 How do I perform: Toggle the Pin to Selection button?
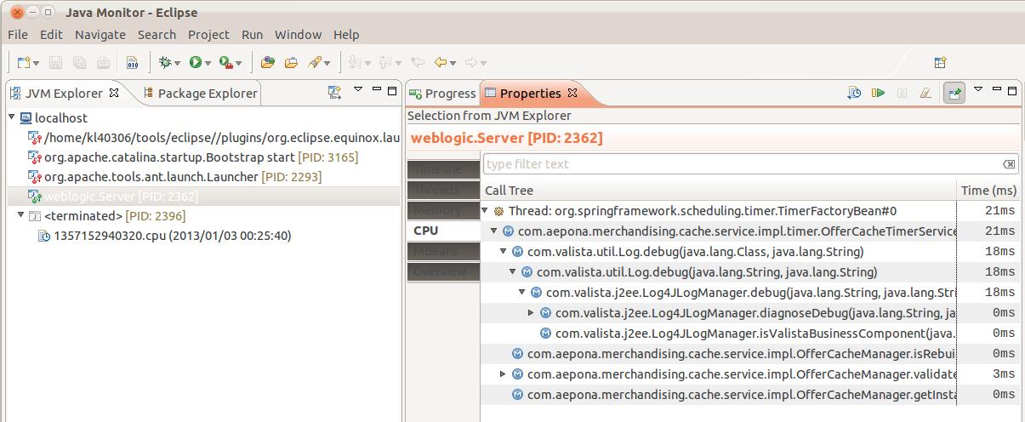click(x=954, y=93)
